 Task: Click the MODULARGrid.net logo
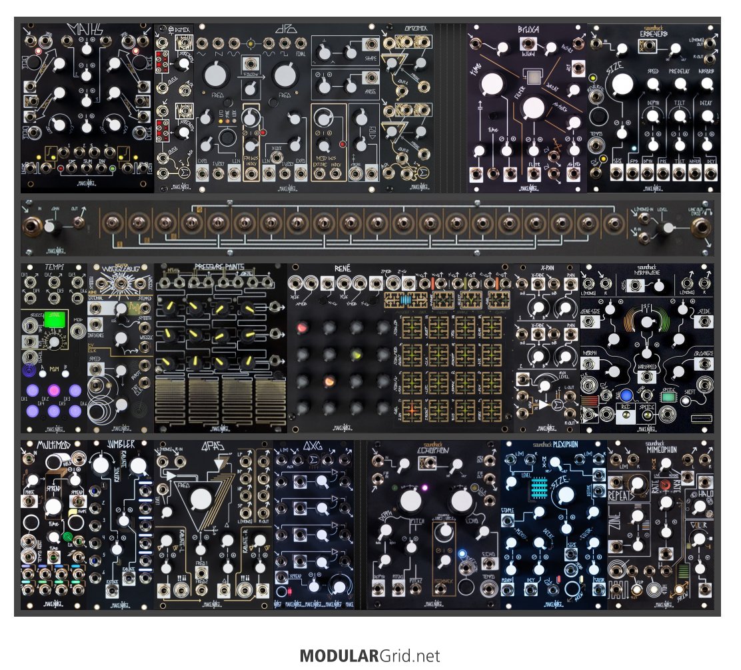pos(370,656)
